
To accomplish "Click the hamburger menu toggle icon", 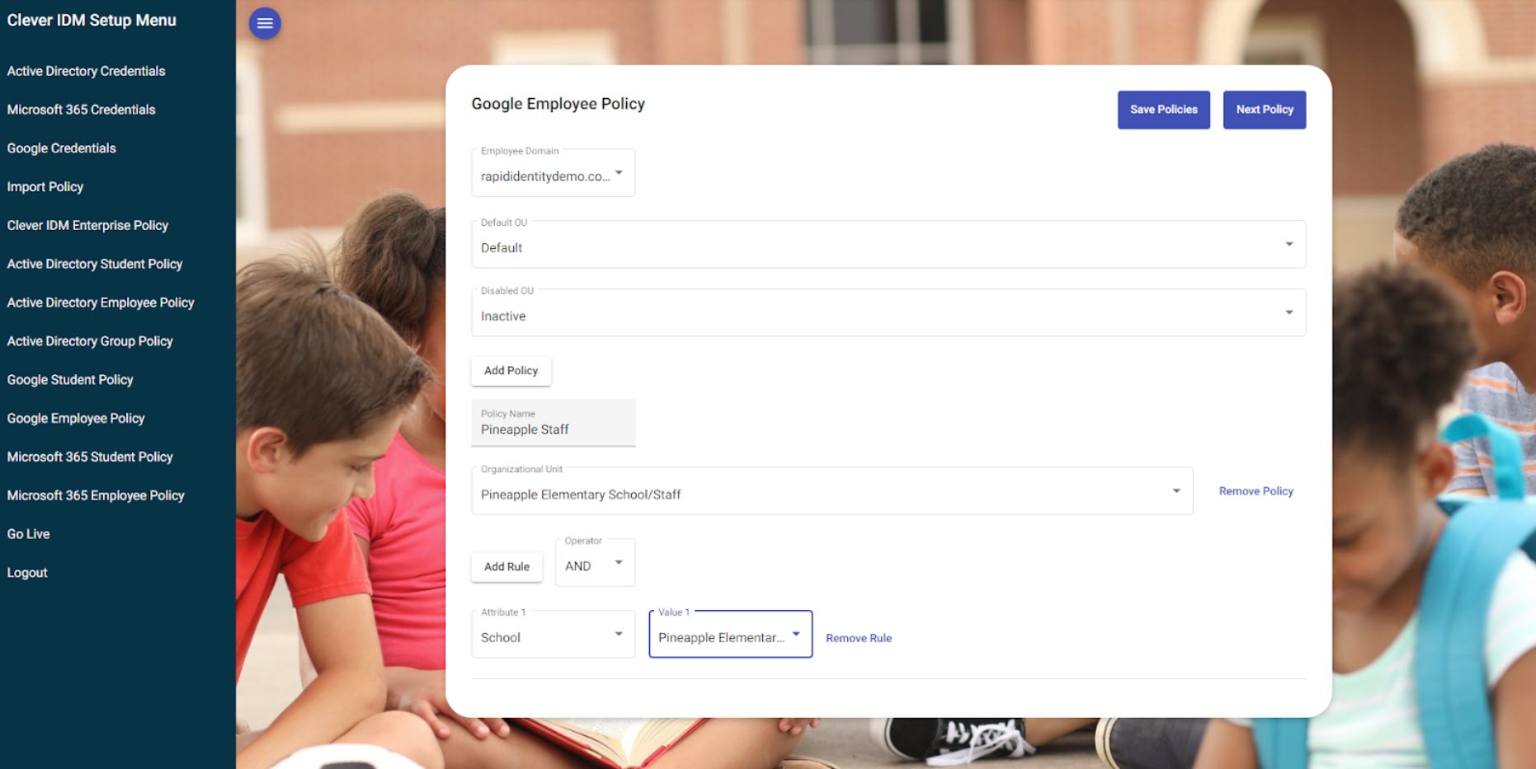I will point(265,23).
